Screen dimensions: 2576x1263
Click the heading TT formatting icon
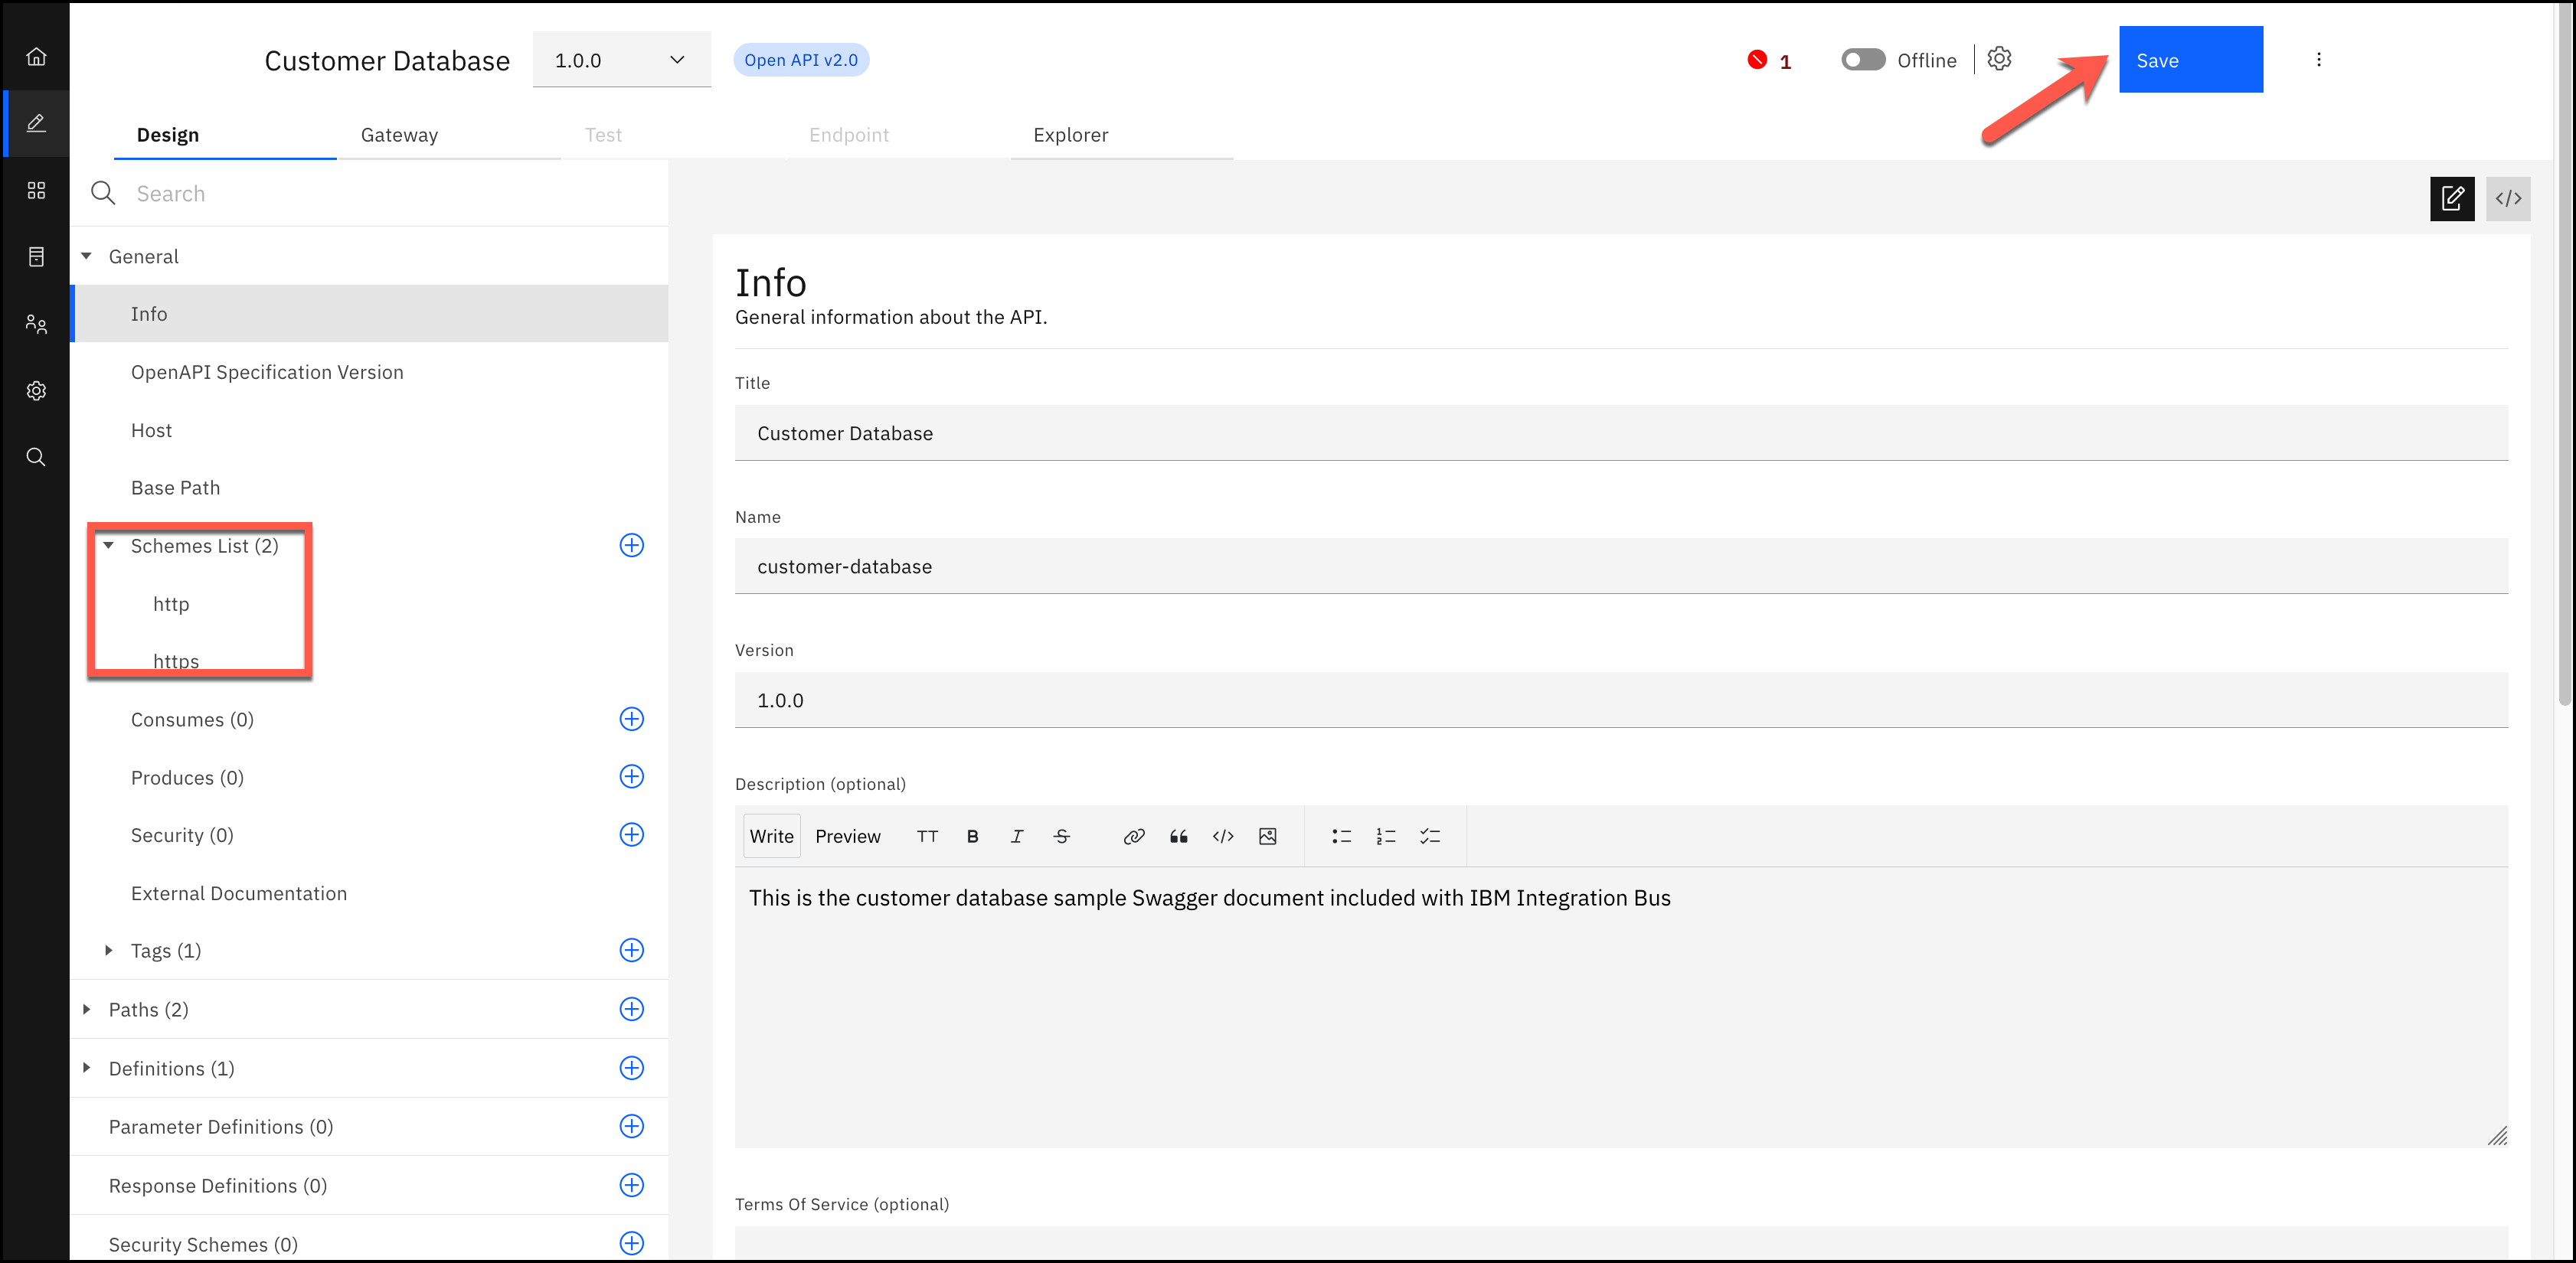click(x=928, y=836)
